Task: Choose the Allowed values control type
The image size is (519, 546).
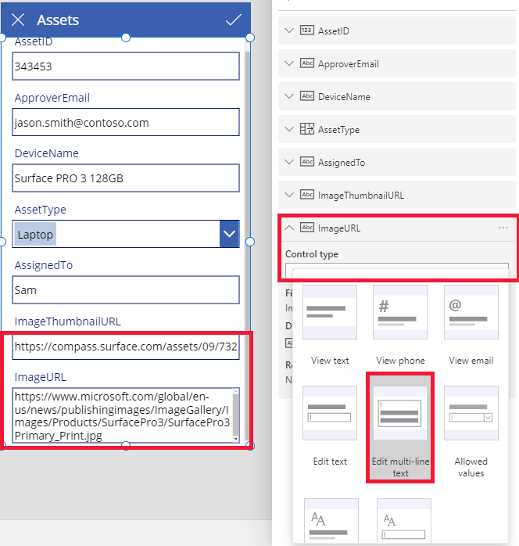Action: (471, 432)
